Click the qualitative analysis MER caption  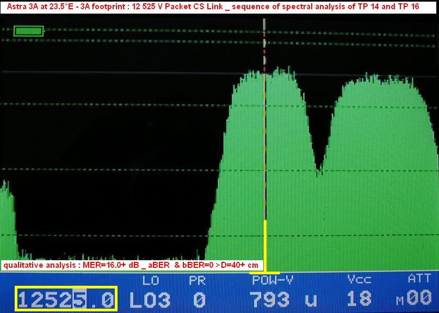point(132,265)
